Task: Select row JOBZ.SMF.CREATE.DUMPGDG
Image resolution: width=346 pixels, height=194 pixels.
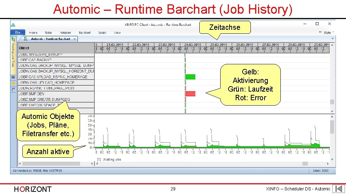Action: (x=56, y=100)
